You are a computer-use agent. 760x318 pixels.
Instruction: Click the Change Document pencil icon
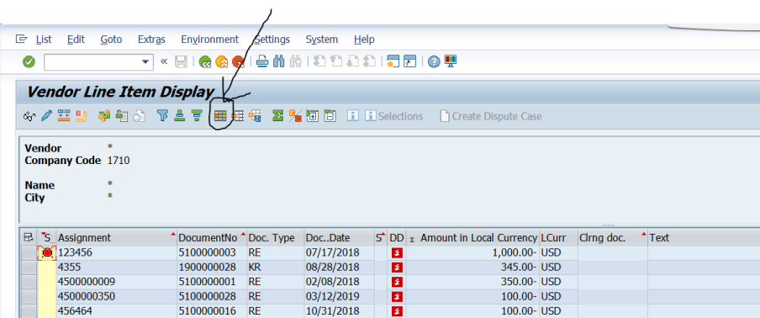point(46,116)
